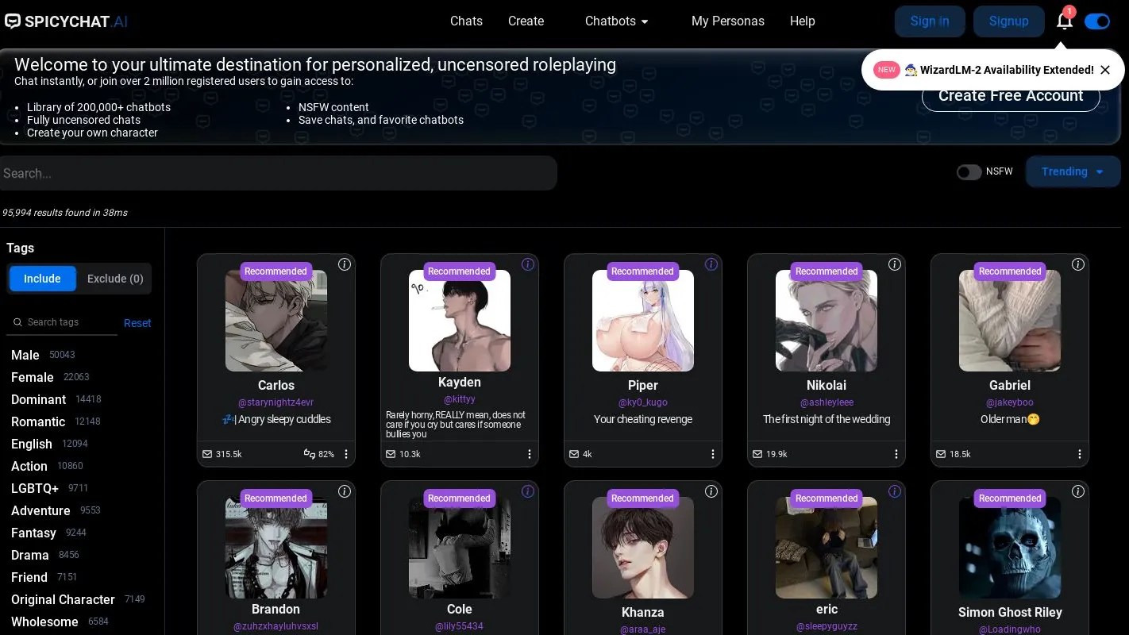Click the Create Free Account button
The height and width of the screenshot is (635, 1129).
1010,95
